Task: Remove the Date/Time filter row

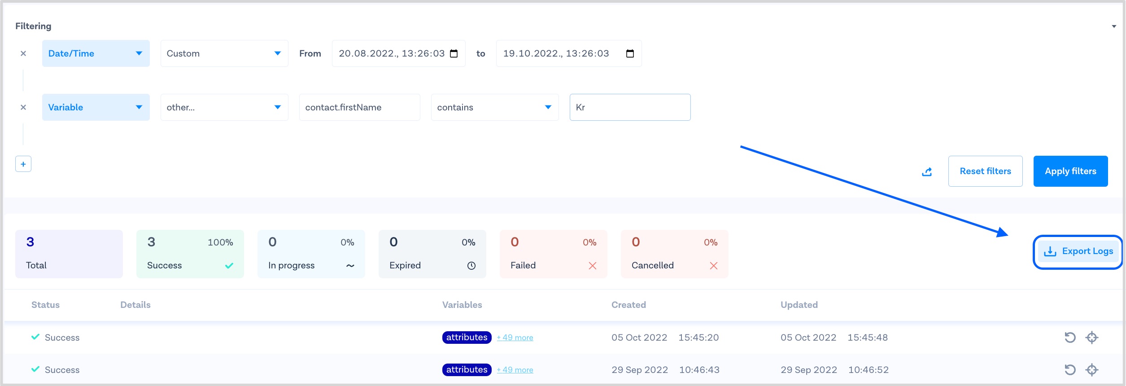Action: 23,53
